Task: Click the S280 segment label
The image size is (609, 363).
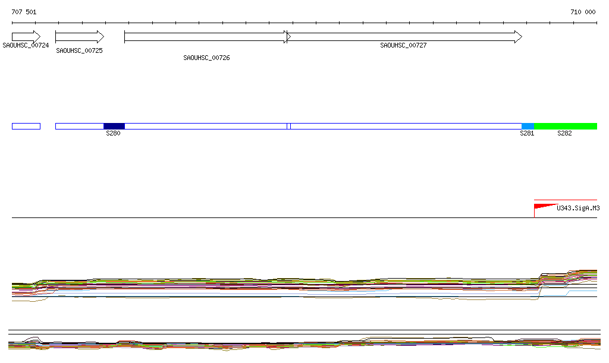Action: pyautogui.click(x=113, y=134)
